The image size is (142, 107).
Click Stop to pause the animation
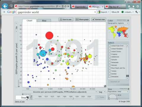(22, 97)
